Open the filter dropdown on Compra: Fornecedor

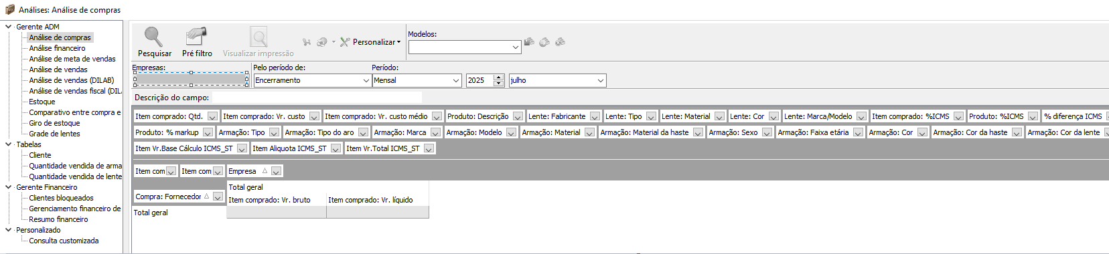pos(218,197)
